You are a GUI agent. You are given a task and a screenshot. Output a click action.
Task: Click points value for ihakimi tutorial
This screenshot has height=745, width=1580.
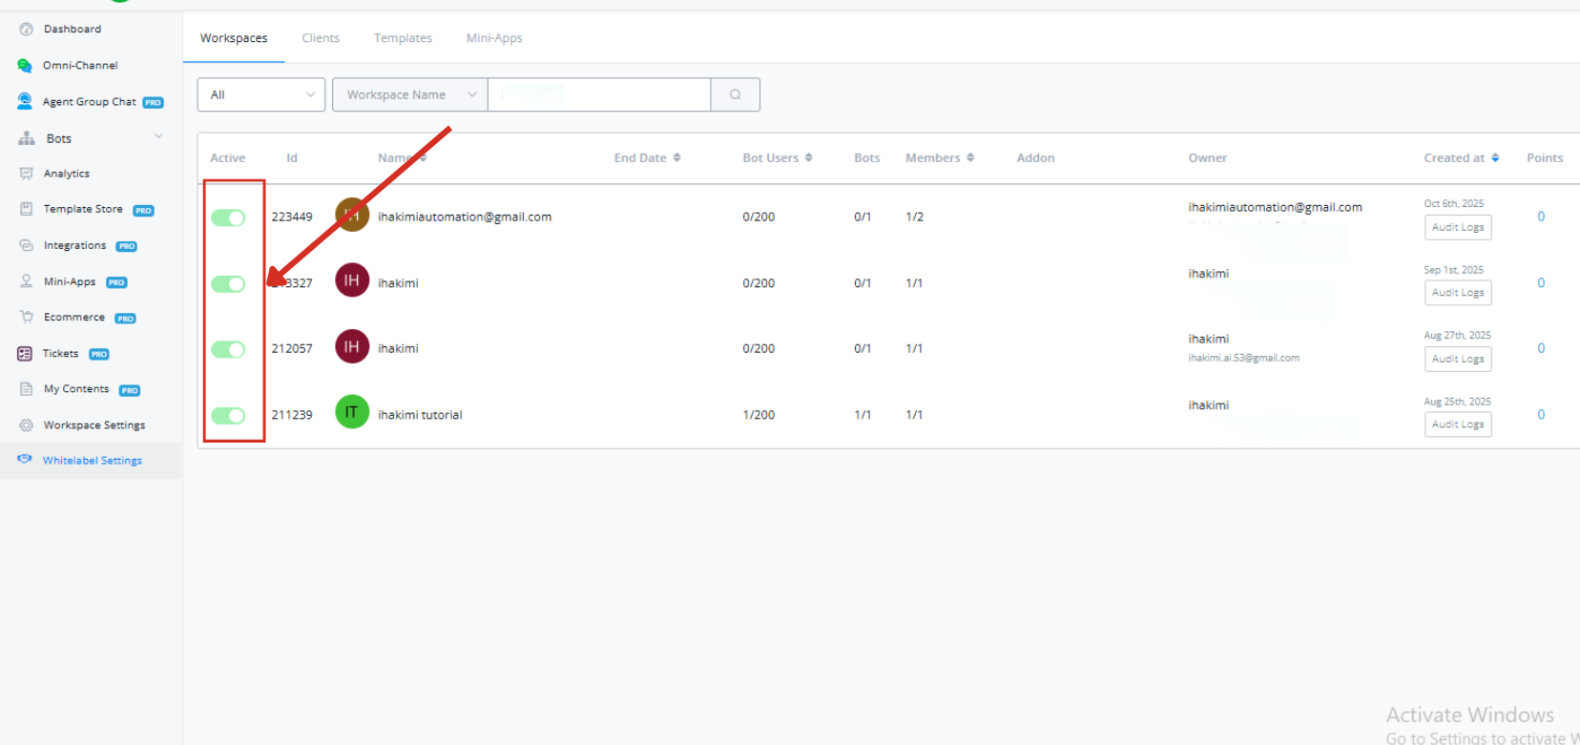[x=1540, y=415]
